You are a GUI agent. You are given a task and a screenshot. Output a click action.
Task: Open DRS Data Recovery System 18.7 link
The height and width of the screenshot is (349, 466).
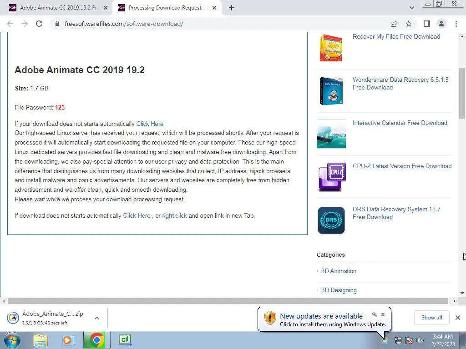pyautogui.click(x=396, y=213)
